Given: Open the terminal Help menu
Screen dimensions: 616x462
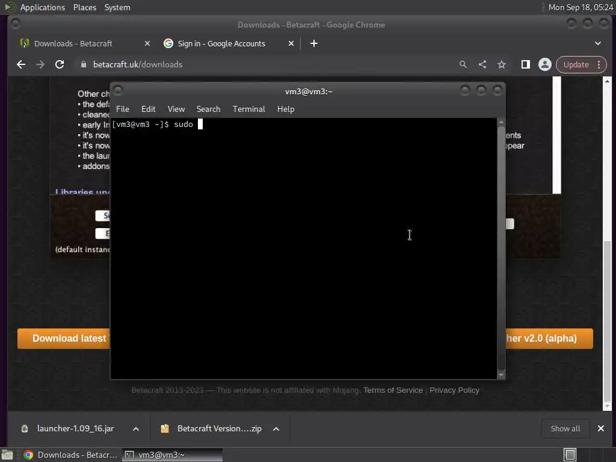Looking at the screenshot, I should tap(286, 109).
